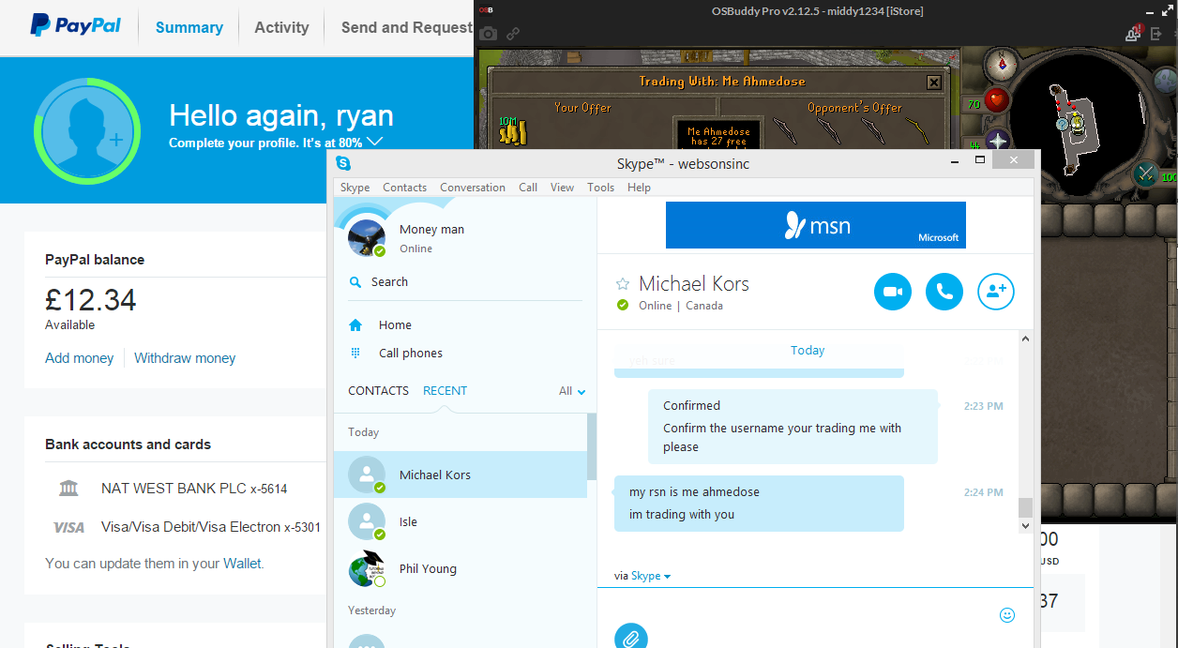This screenshot has height=648, width=1178.
Task: Click the 10M coins in Your Offer
Action: pos(511,132)
